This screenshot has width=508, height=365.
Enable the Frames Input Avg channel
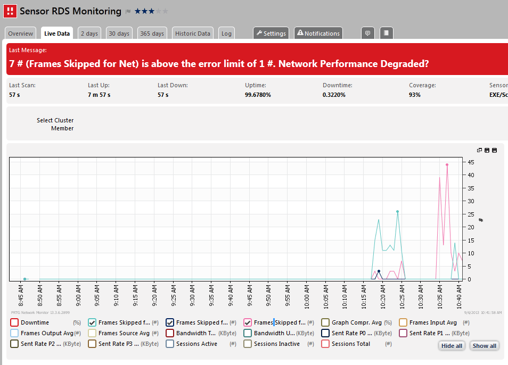[x=403, y=322]
